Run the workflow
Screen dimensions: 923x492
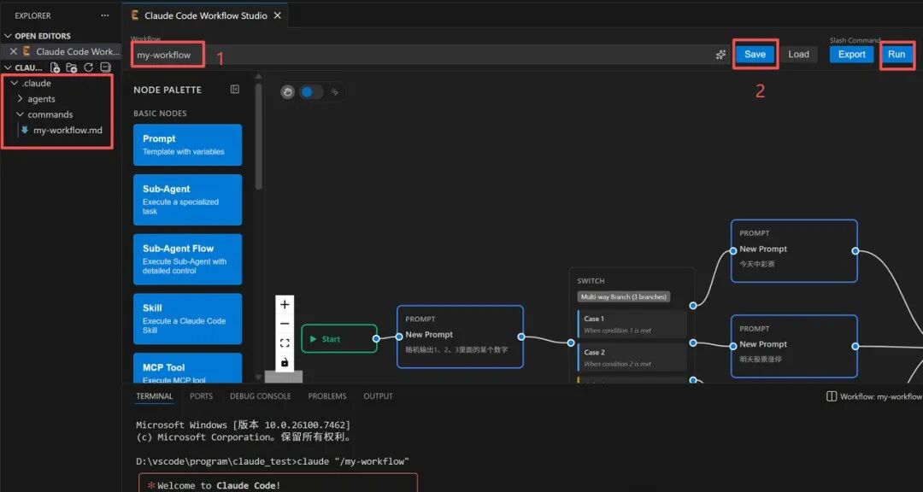pyautogui.click(x=897, y=54)
